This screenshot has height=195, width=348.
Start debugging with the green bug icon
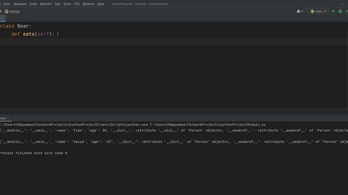[x=340, y=11]
